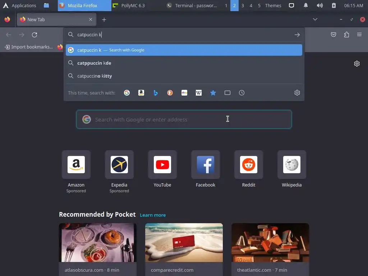Screen dimensions: 368x276
Task: Click the Learn more Pocket link
Action: click(x=153, y=215)
